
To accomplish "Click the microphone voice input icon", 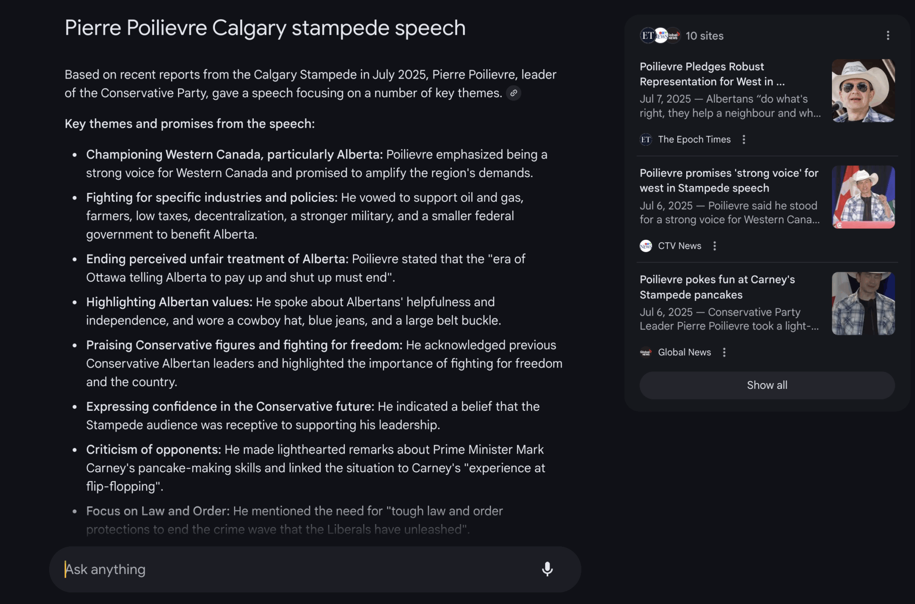I will 547,569.
